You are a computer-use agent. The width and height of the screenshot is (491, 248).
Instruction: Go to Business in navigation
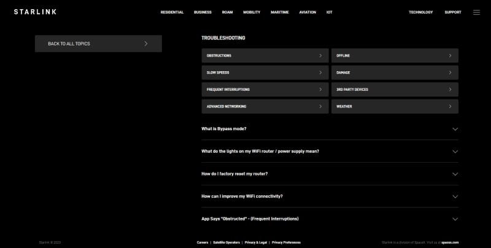click(203, 12)
